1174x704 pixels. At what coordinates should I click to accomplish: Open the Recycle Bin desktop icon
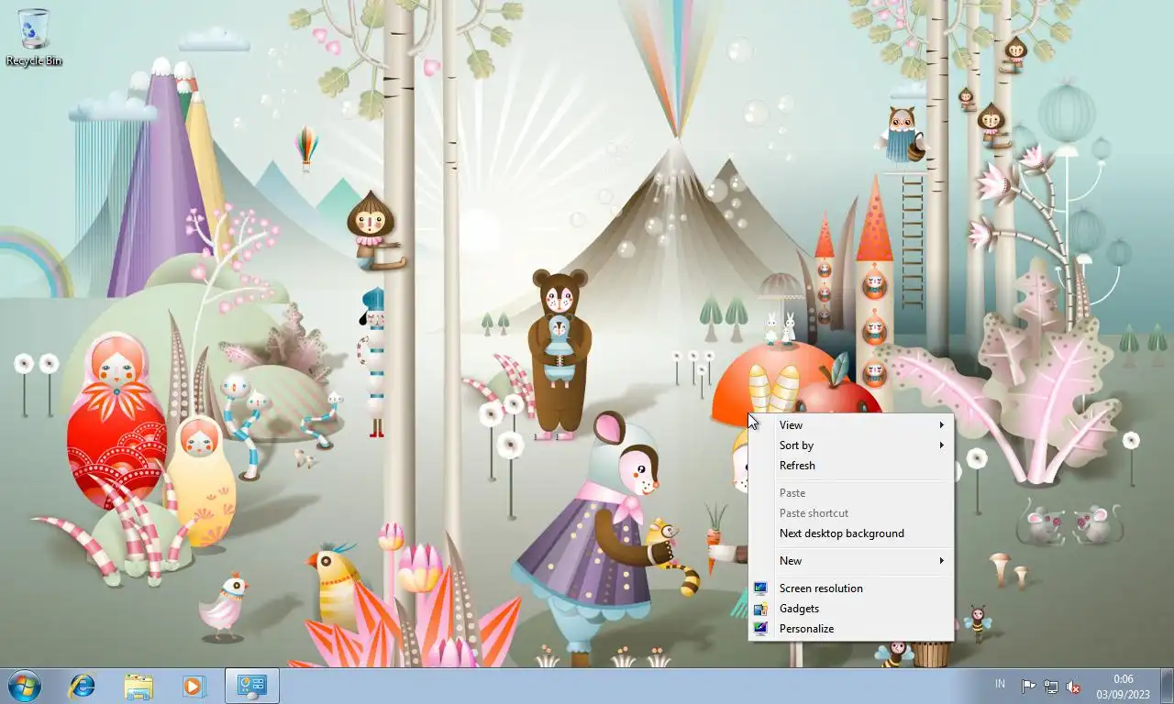click(34, 38)
